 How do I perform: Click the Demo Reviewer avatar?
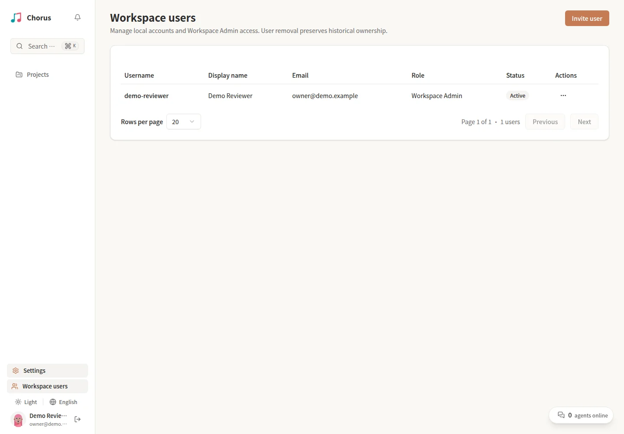pos(18,420)
